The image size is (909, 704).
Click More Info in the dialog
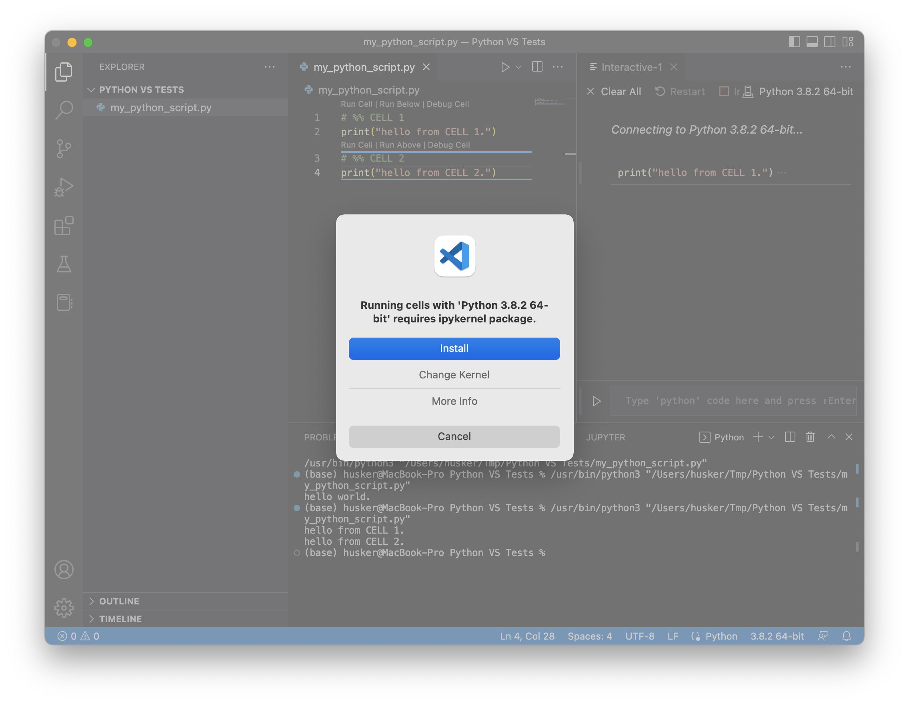(x=454, y=401)
